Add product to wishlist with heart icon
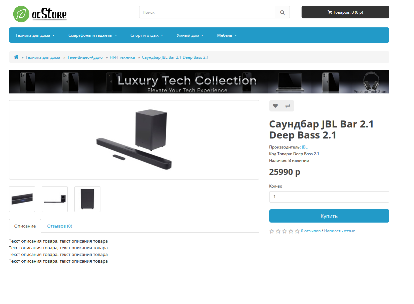 (275, 106)
